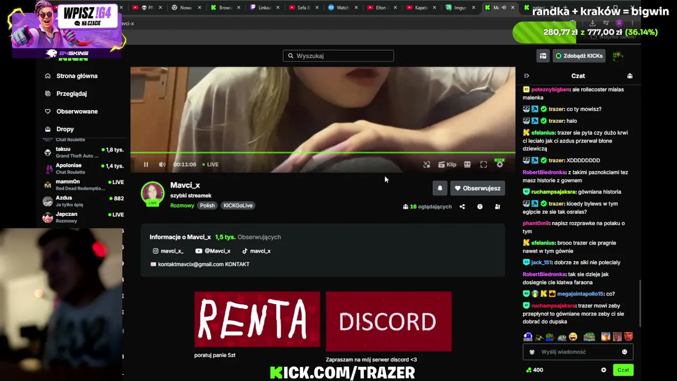Open the takuu channel in the sidebar

(84, 152)
